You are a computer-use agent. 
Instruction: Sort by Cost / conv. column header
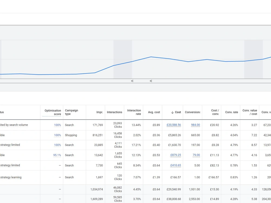tap(215, 112)
